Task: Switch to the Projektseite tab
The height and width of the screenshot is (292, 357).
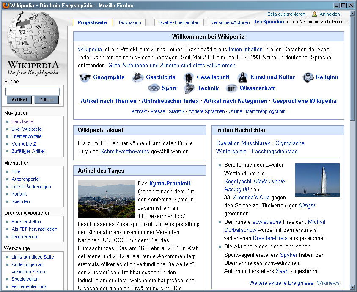Action: pos(92,22)
